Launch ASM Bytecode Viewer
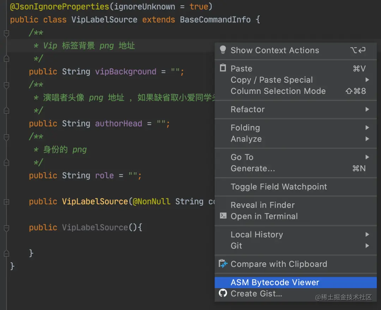Image resolution: width=381 pixels, height=310 pixels. (x=296, y=282)
